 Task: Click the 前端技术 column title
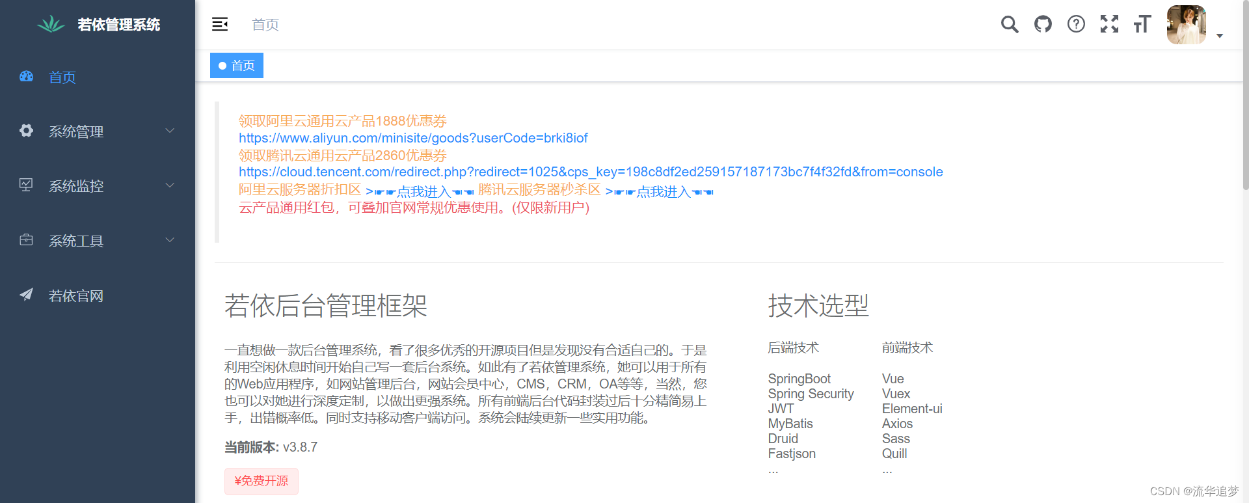[x=907, y=348]
